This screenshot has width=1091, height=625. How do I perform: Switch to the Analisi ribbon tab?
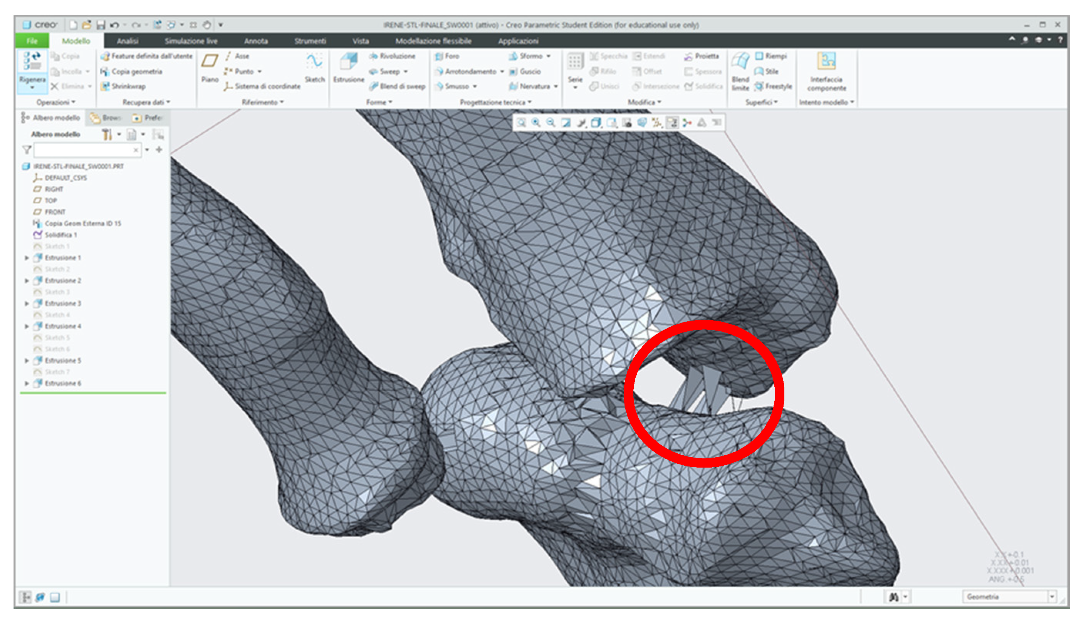128,41
